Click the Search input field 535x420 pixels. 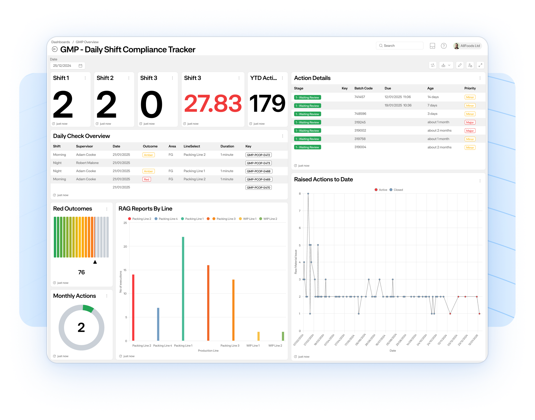pos(400,45)
